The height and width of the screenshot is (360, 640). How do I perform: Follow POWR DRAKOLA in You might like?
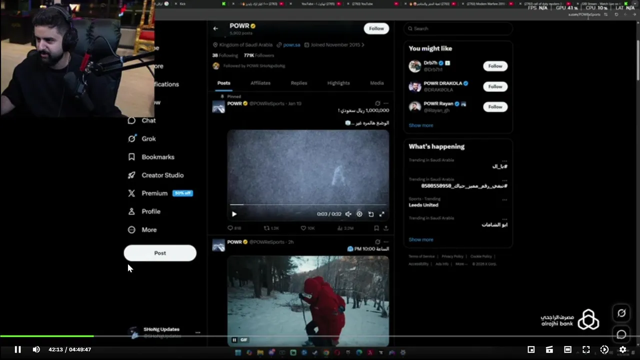[x=495, y=86]
